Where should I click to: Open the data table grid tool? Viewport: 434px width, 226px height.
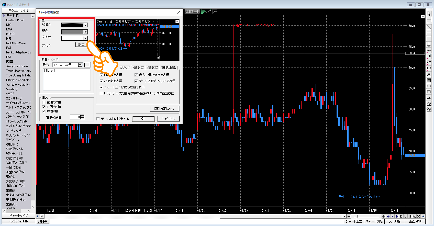[429, 80]
